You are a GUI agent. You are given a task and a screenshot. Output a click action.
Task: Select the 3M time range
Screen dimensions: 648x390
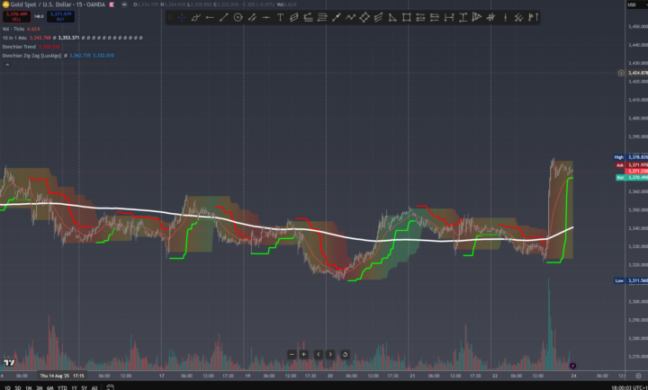click(40, 387)
